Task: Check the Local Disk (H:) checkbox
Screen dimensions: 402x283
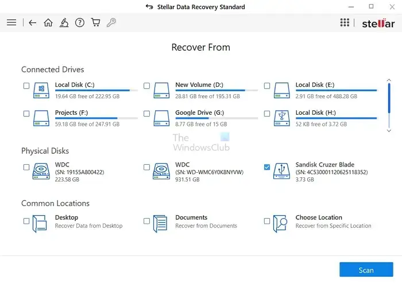Action: (267, 114)
